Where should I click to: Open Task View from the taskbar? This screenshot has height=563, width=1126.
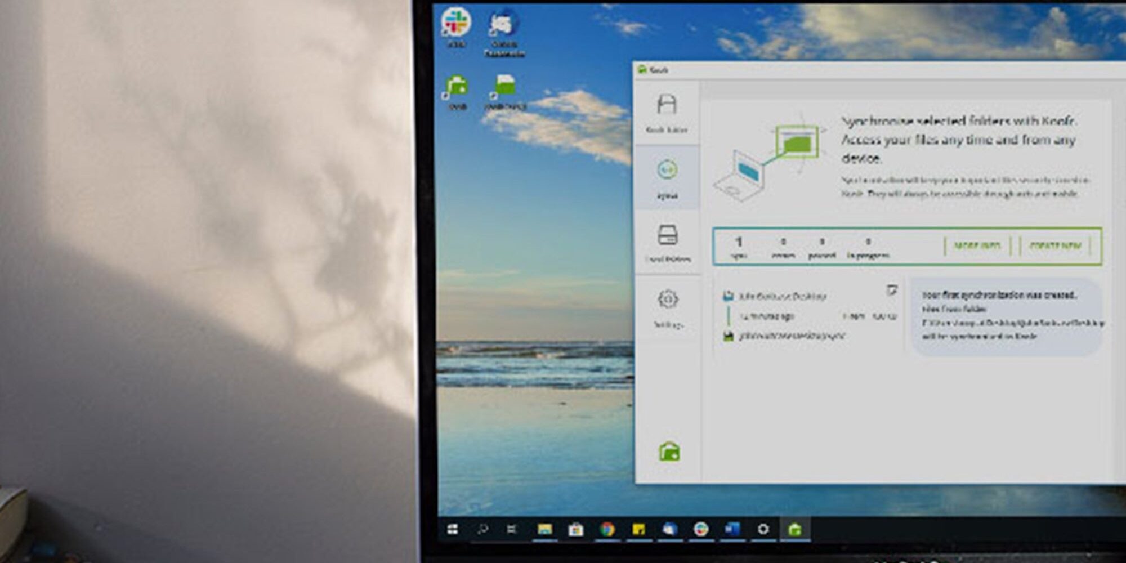pos(512,529)
